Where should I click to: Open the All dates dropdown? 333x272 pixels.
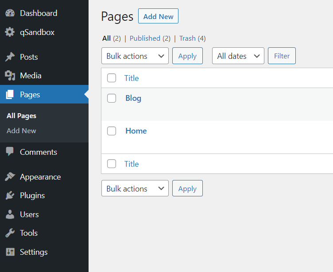(x=238, y=56)
